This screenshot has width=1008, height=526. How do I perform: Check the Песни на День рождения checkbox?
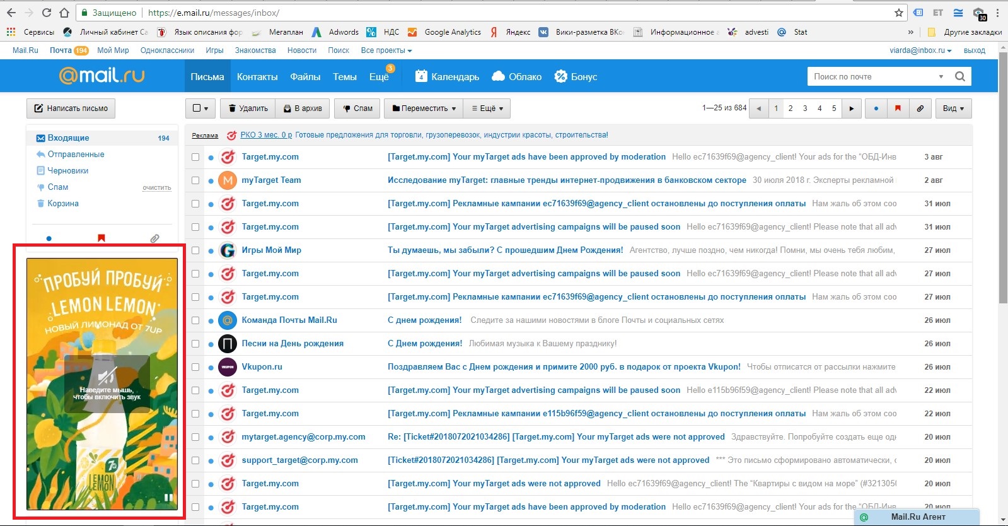coord(195,344)
